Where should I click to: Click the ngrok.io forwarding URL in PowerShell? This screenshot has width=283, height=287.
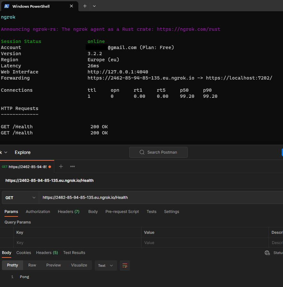(x=141, y=78)
